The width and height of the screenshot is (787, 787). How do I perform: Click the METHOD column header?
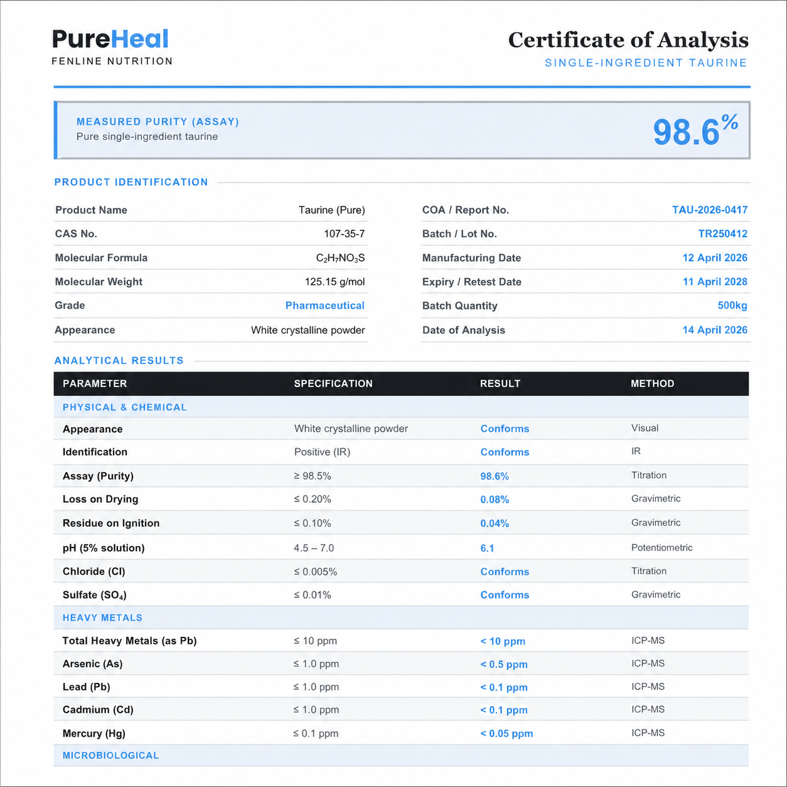click(653, 383)
